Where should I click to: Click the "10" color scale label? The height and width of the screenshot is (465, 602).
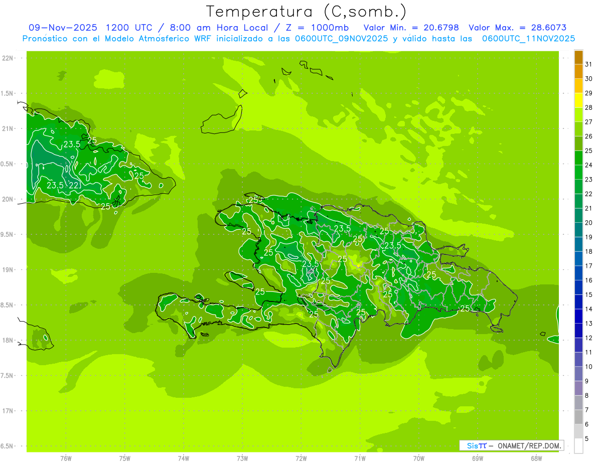pyautogui.click(x=588, y=367)
